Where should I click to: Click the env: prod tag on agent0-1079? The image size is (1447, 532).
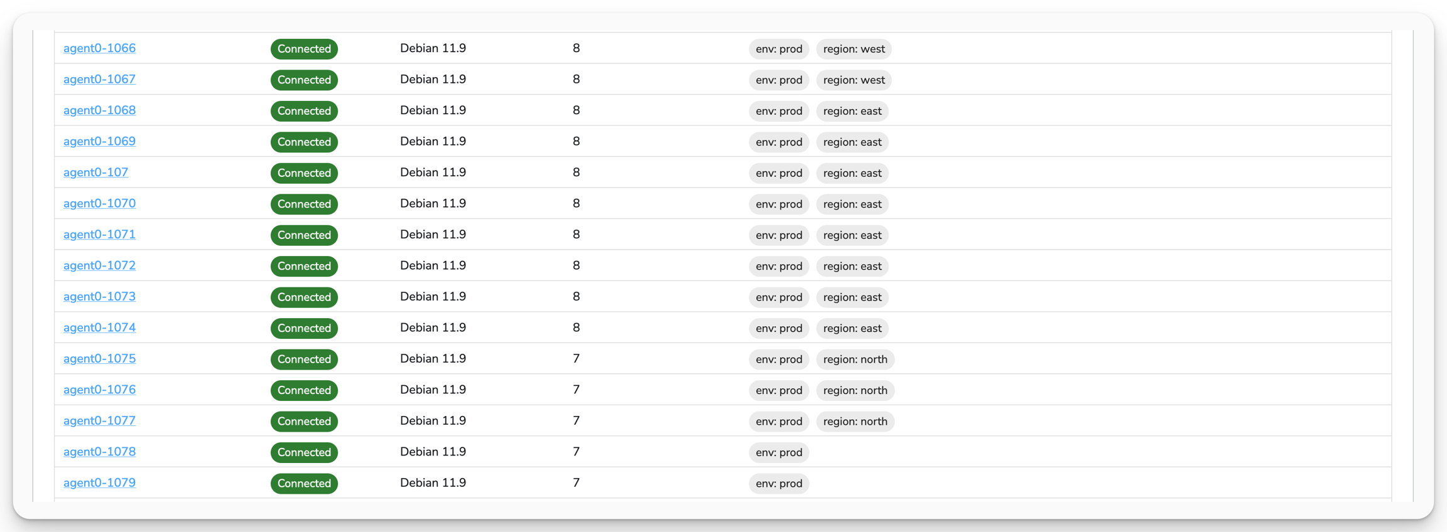(779, 484)
